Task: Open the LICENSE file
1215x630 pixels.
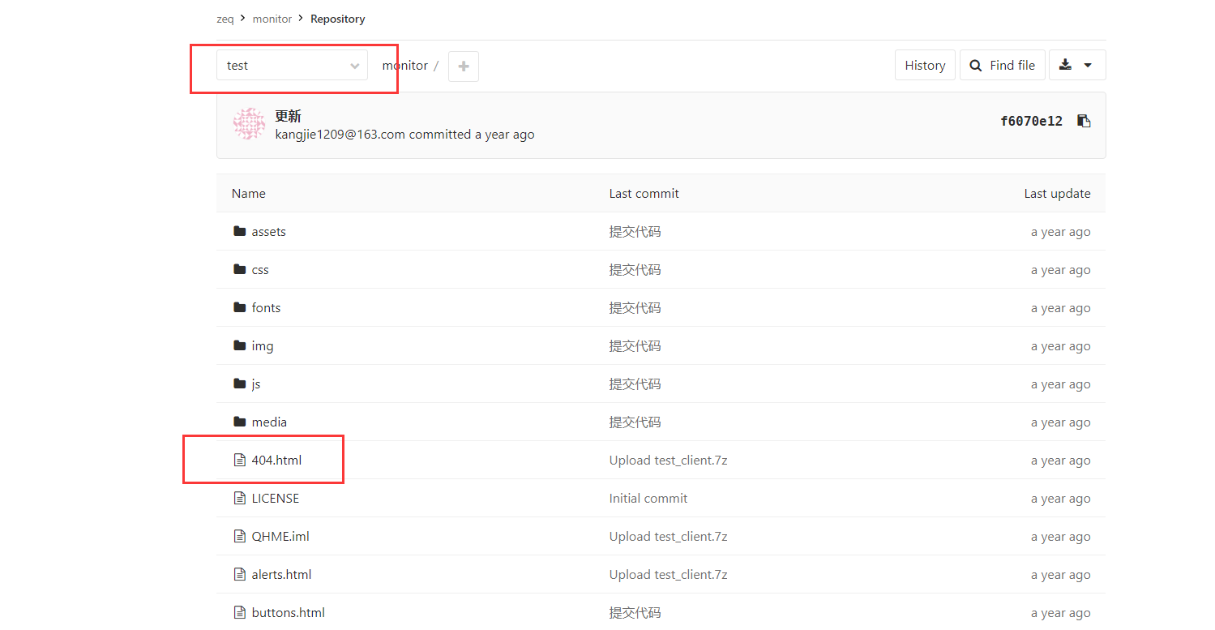Action: 275,498
